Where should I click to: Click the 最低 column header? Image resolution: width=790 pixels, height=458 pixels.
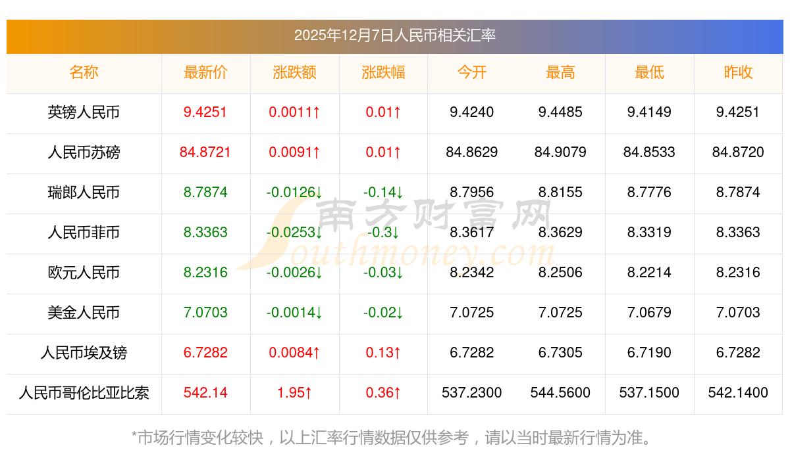tap(649, 72)
